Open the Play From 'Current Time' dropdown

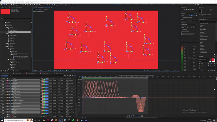point(189,24)
